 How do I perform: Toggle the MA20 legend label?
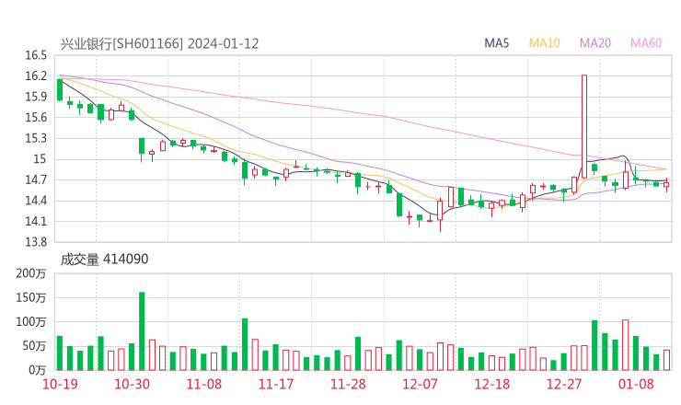coord(595,43)
